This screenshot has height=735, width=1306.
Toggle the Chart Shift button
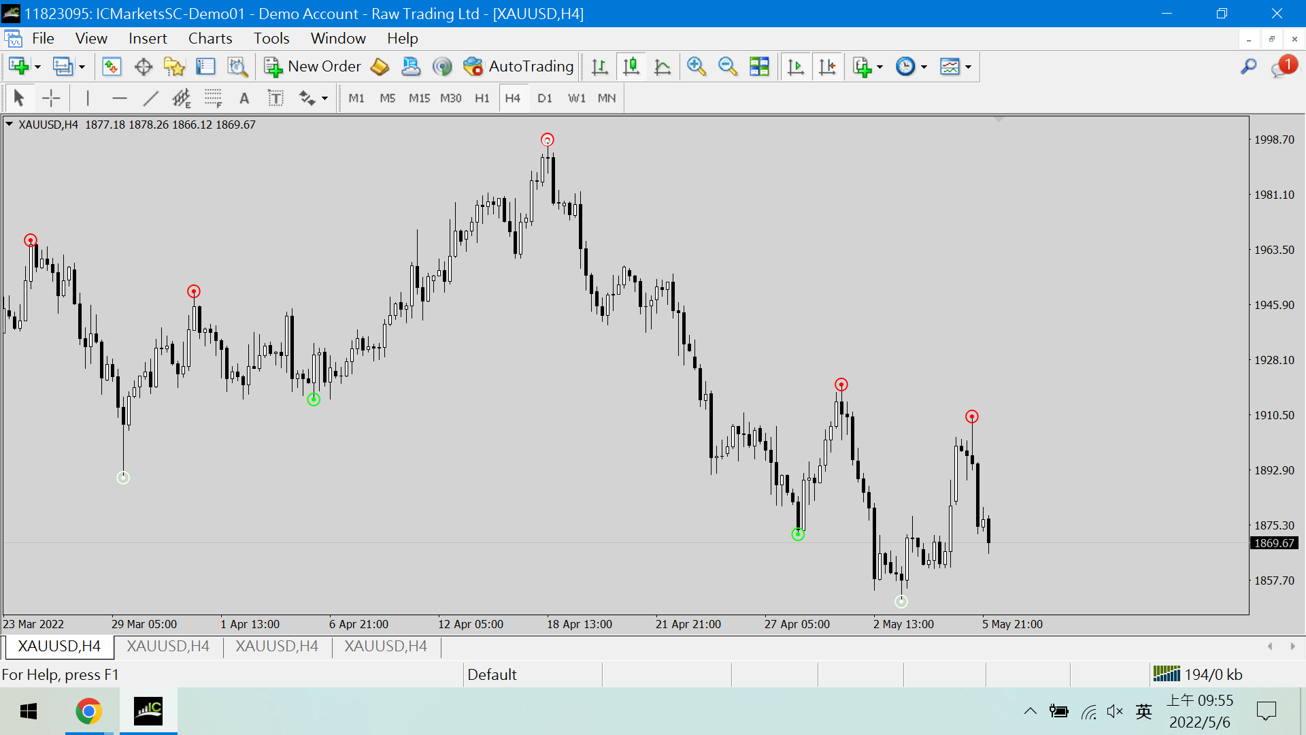827,67
